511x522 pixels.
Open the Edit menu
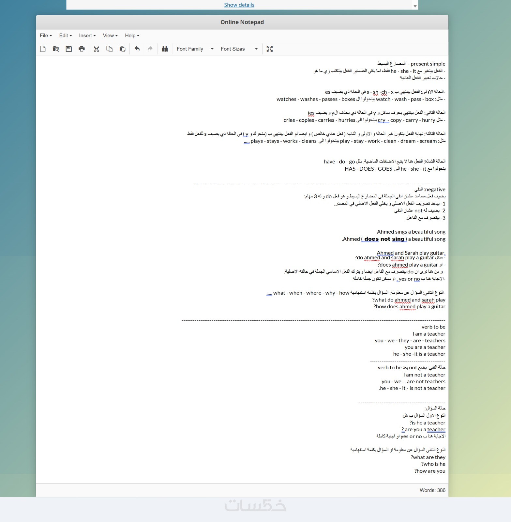pyautogui.click(x=66, y=36)
